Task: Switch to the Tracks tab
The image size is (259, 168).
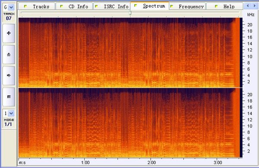Action: [37, 6]
